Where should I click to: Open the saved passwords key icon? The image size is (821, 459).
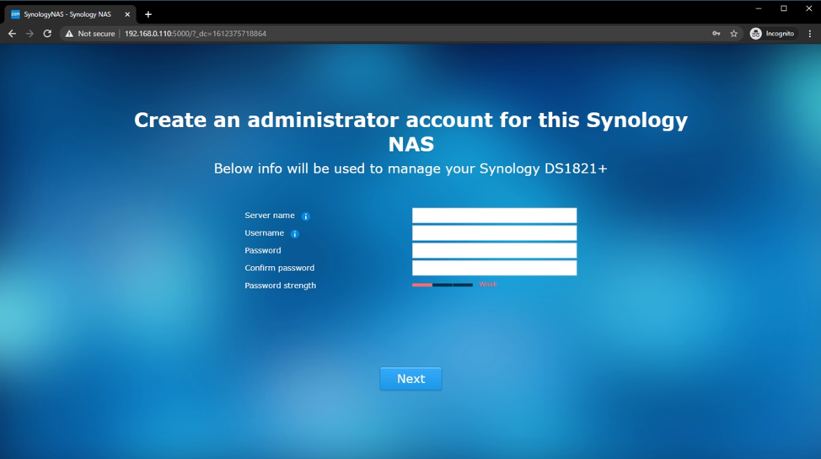coord(716,34)
